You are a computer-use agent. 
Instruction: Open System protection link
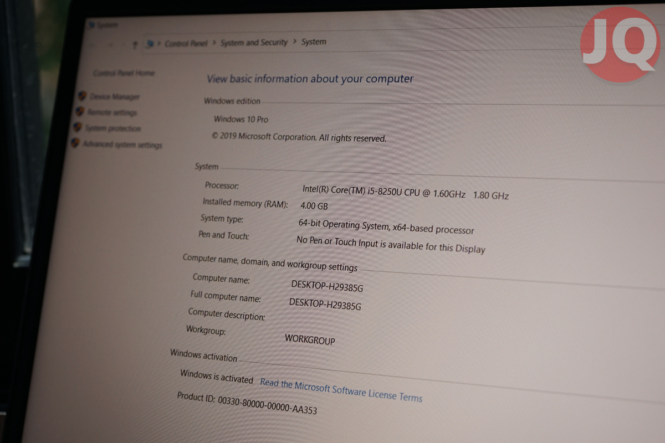[114, 128]
